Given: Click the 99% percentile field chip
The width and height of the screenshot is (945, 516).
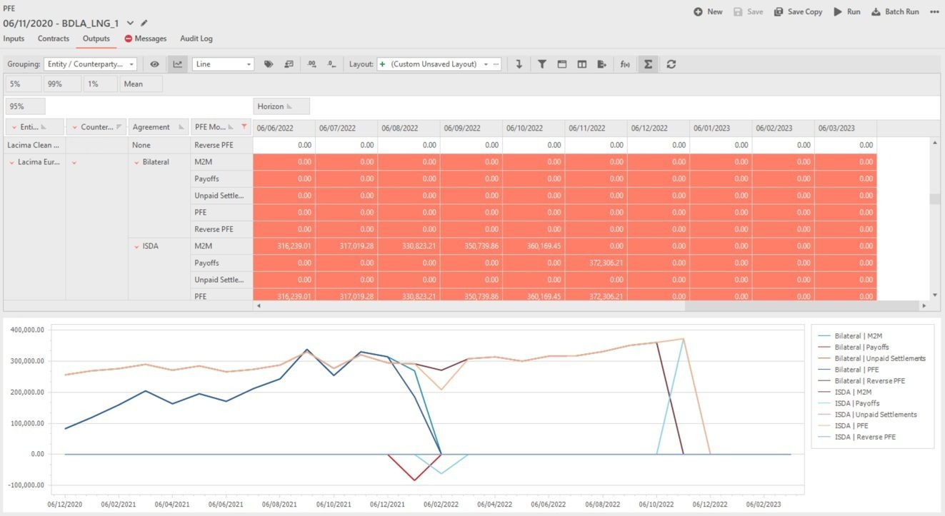Looking at the screenshot, I should 54,84.
